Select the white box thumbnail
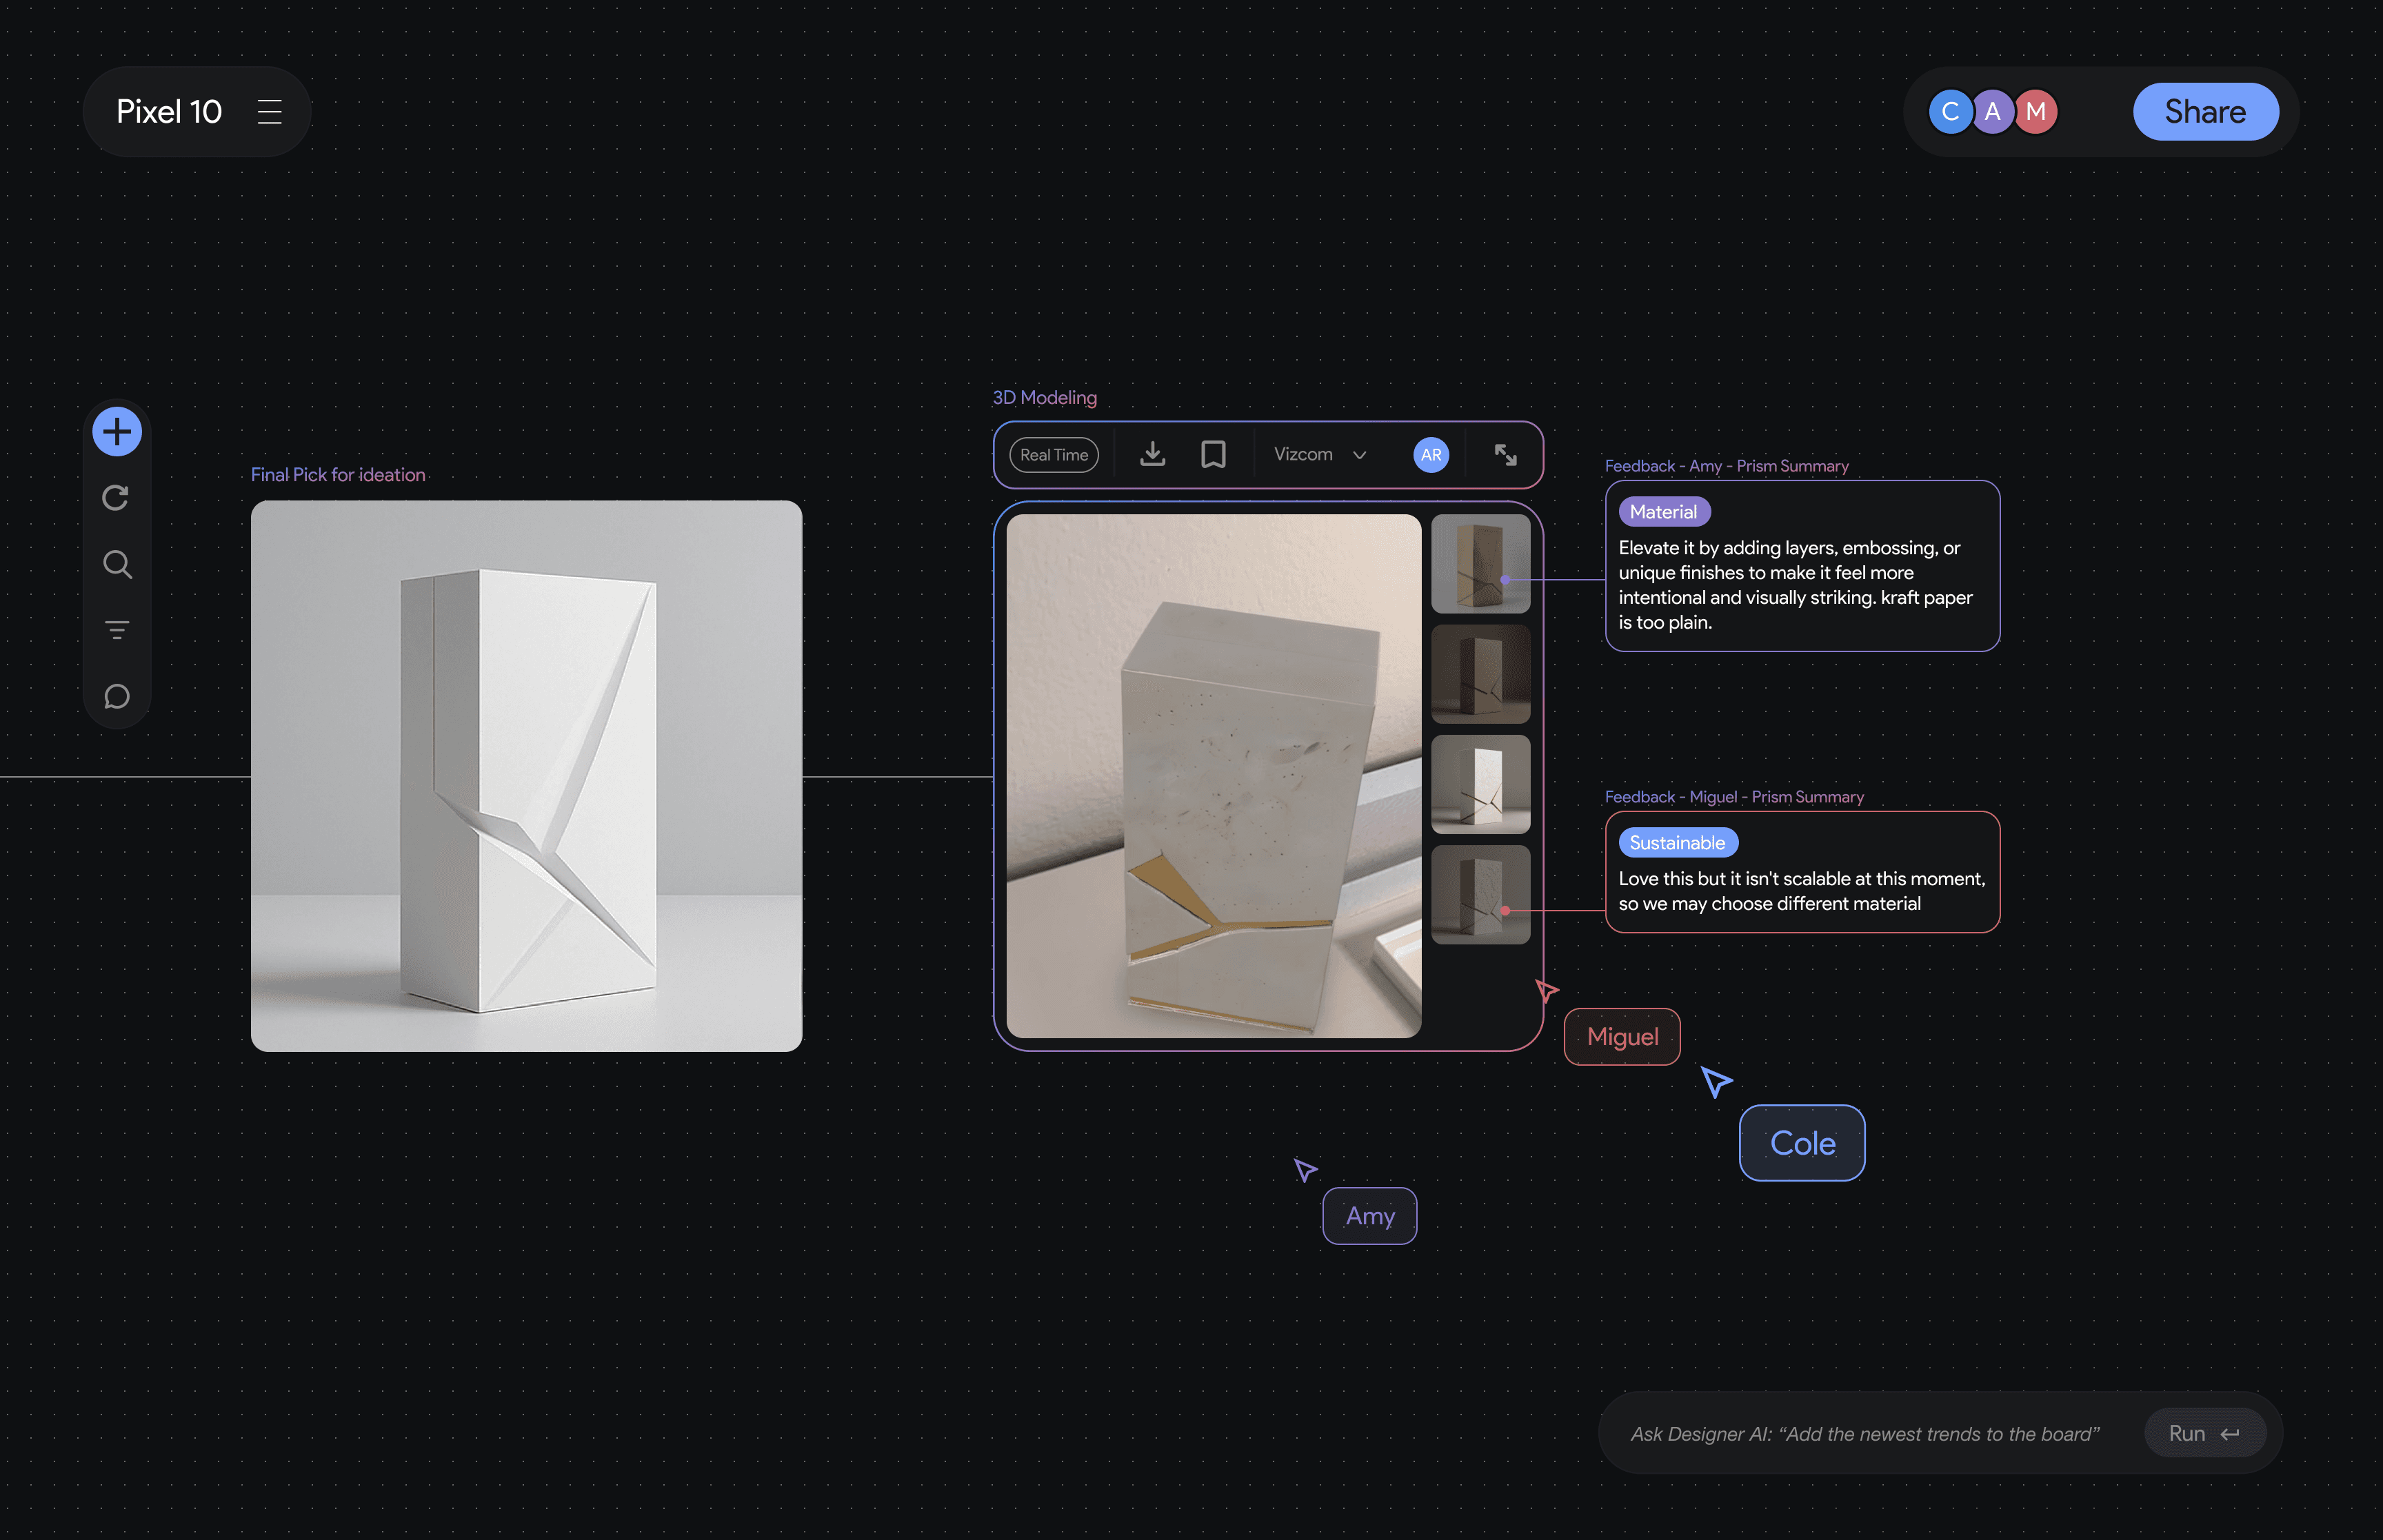The height and width of the screenshot is (1540, 2383). [x=1480, y=784]
